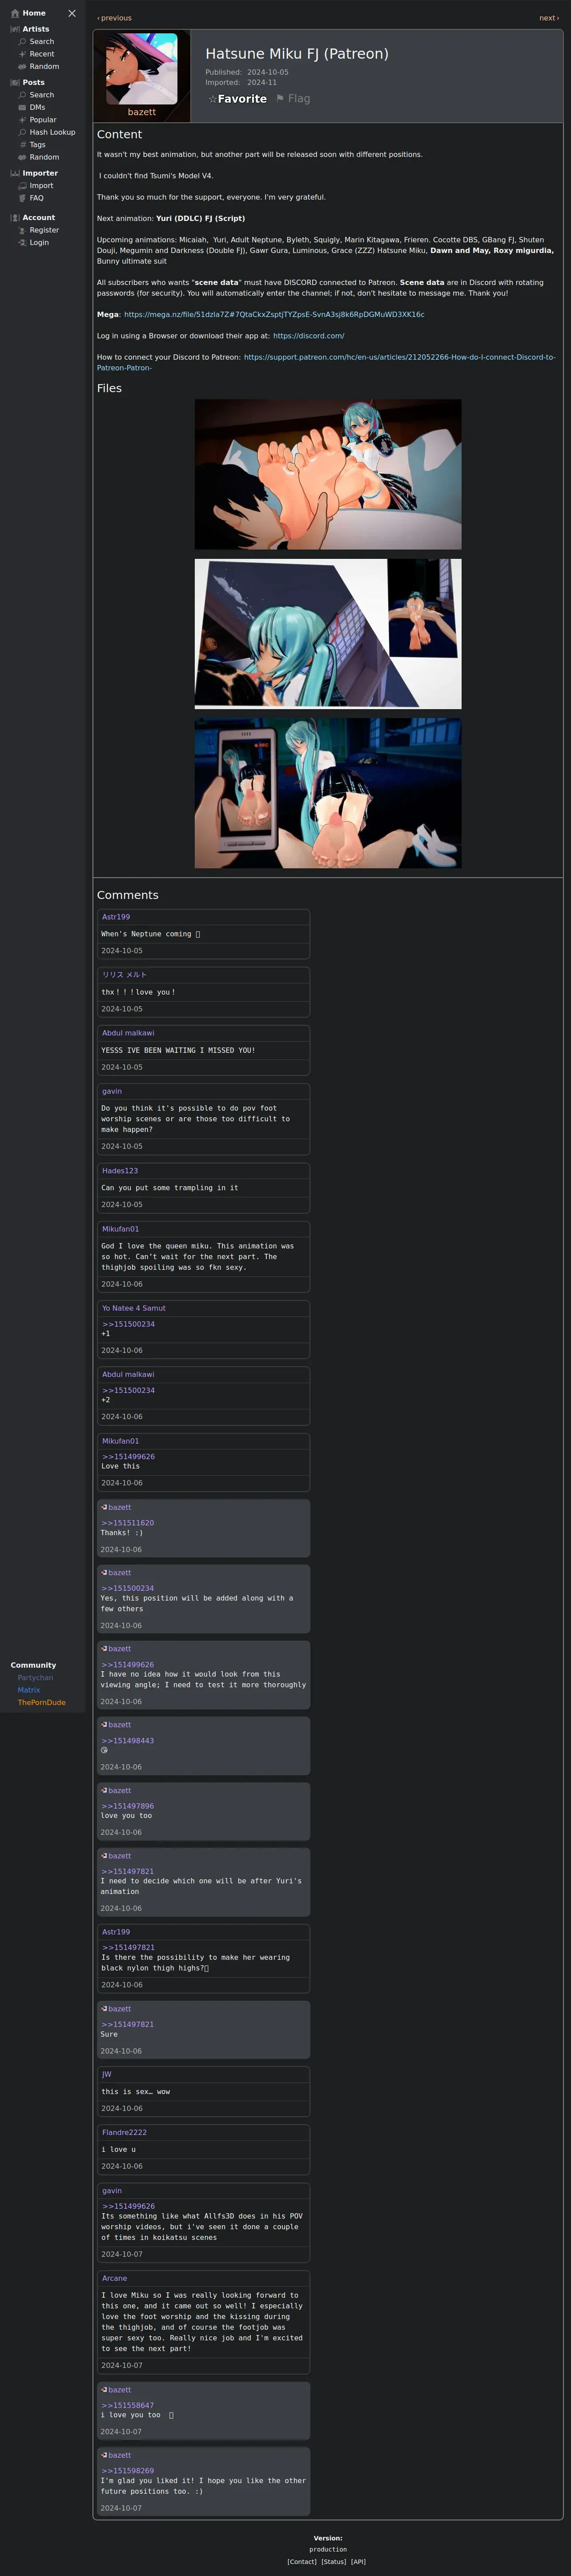Click commenter name Hades123
The image size is (571, 2576).
(x=120, y=1171)
